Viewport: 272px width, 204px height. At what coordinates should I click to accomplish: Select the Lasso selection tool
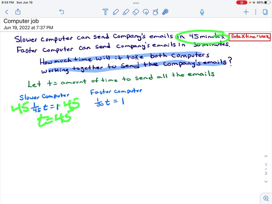(146, 12)
